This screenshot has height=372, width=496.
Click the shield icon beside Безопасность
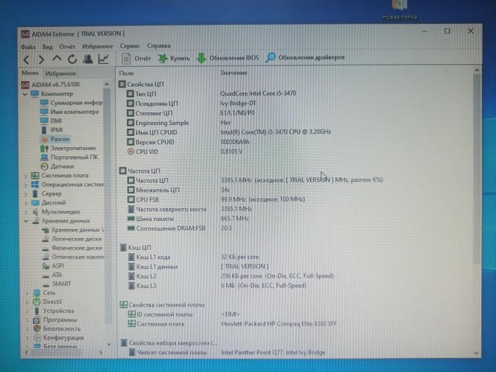pos(37,329)
